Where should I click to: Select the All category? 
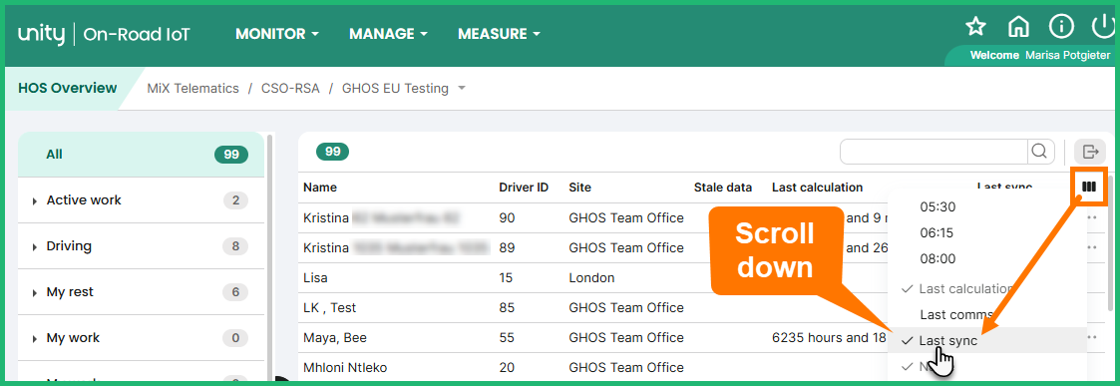(x=141, y=155)
